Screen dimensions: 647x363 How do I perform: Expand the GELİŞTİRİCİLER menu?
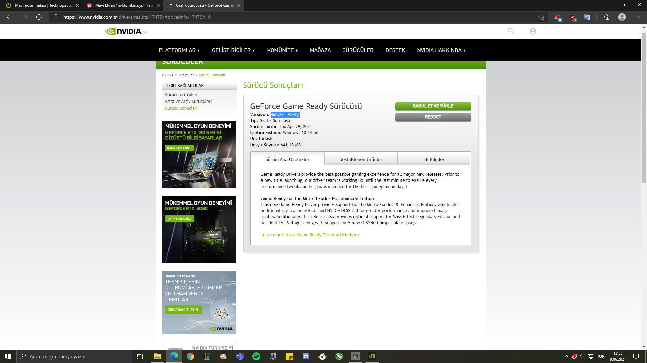[x=233, y=50]
